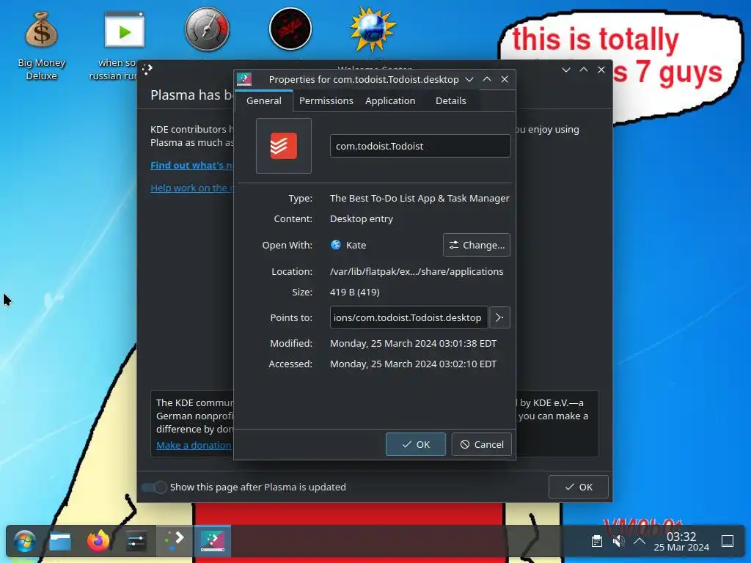751x563 pixels.
Task: Click the Points to path field
Action: point(409,317)
